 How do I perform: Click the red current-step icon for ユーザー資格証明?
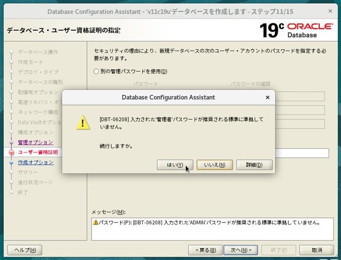(x=11, y=153)
